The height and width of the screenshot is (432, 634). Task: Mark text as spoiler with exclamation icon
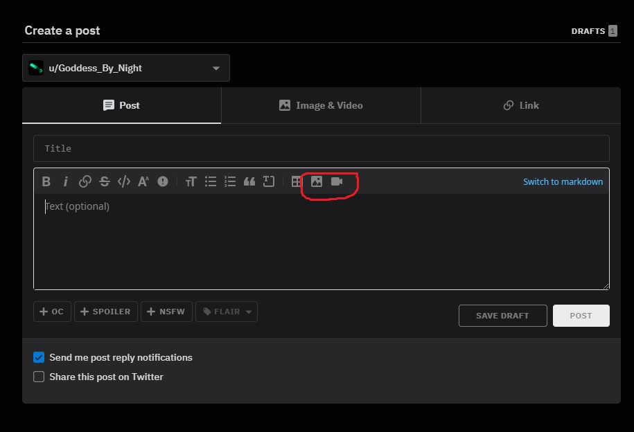pyautogui.click(x=163, y=181)
